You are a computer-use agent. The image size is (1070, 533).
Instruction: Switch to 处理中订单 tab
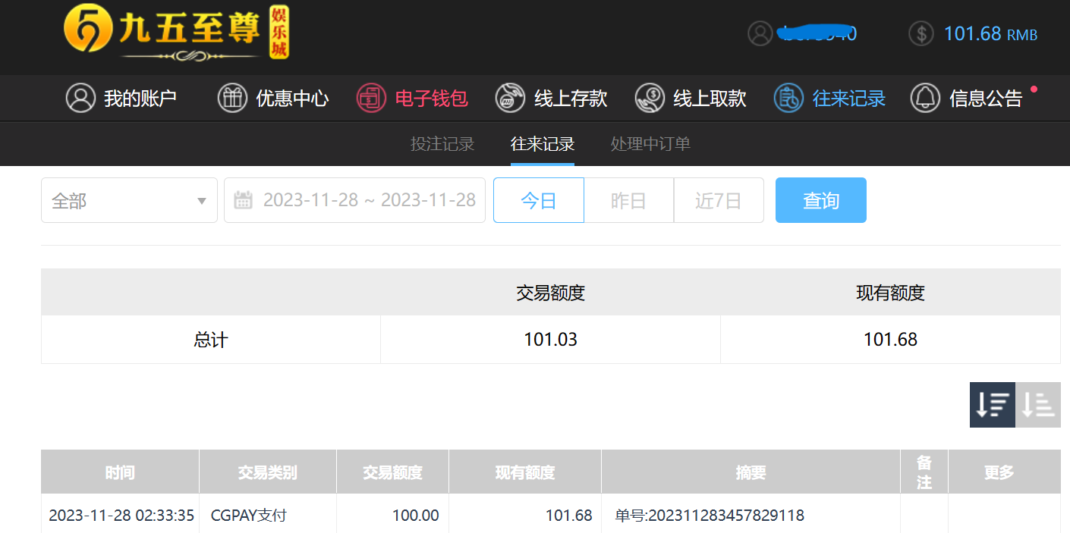[650, 143]
